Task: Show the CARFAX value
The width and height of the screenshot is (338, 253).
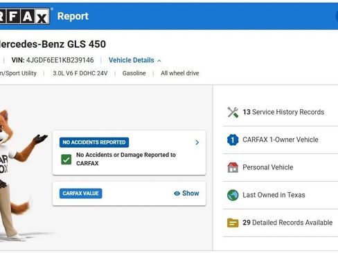Action: tap(186, 194)
